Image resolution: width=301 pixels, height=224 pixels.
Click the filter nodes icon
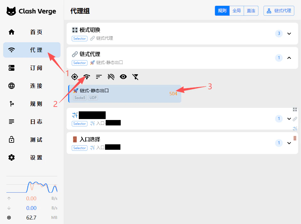pos(135,77)
